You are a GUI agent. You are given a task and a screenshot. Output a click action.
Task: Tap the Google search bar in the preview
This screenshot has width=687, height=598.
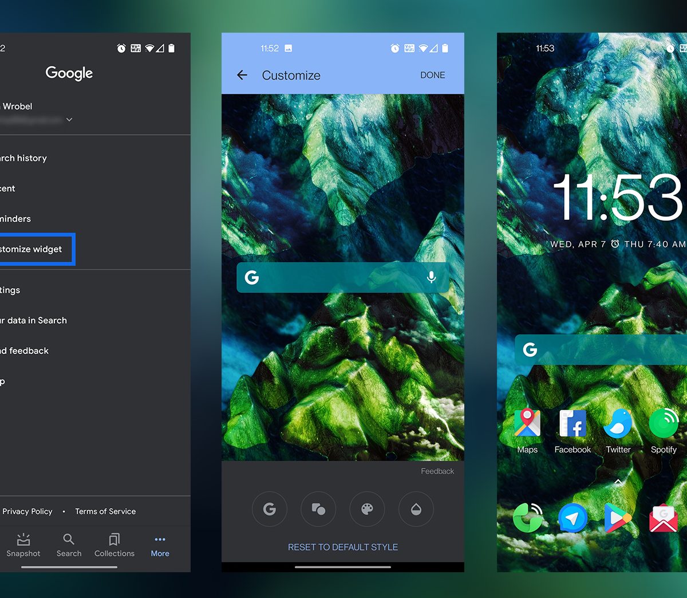coord(338,277)
